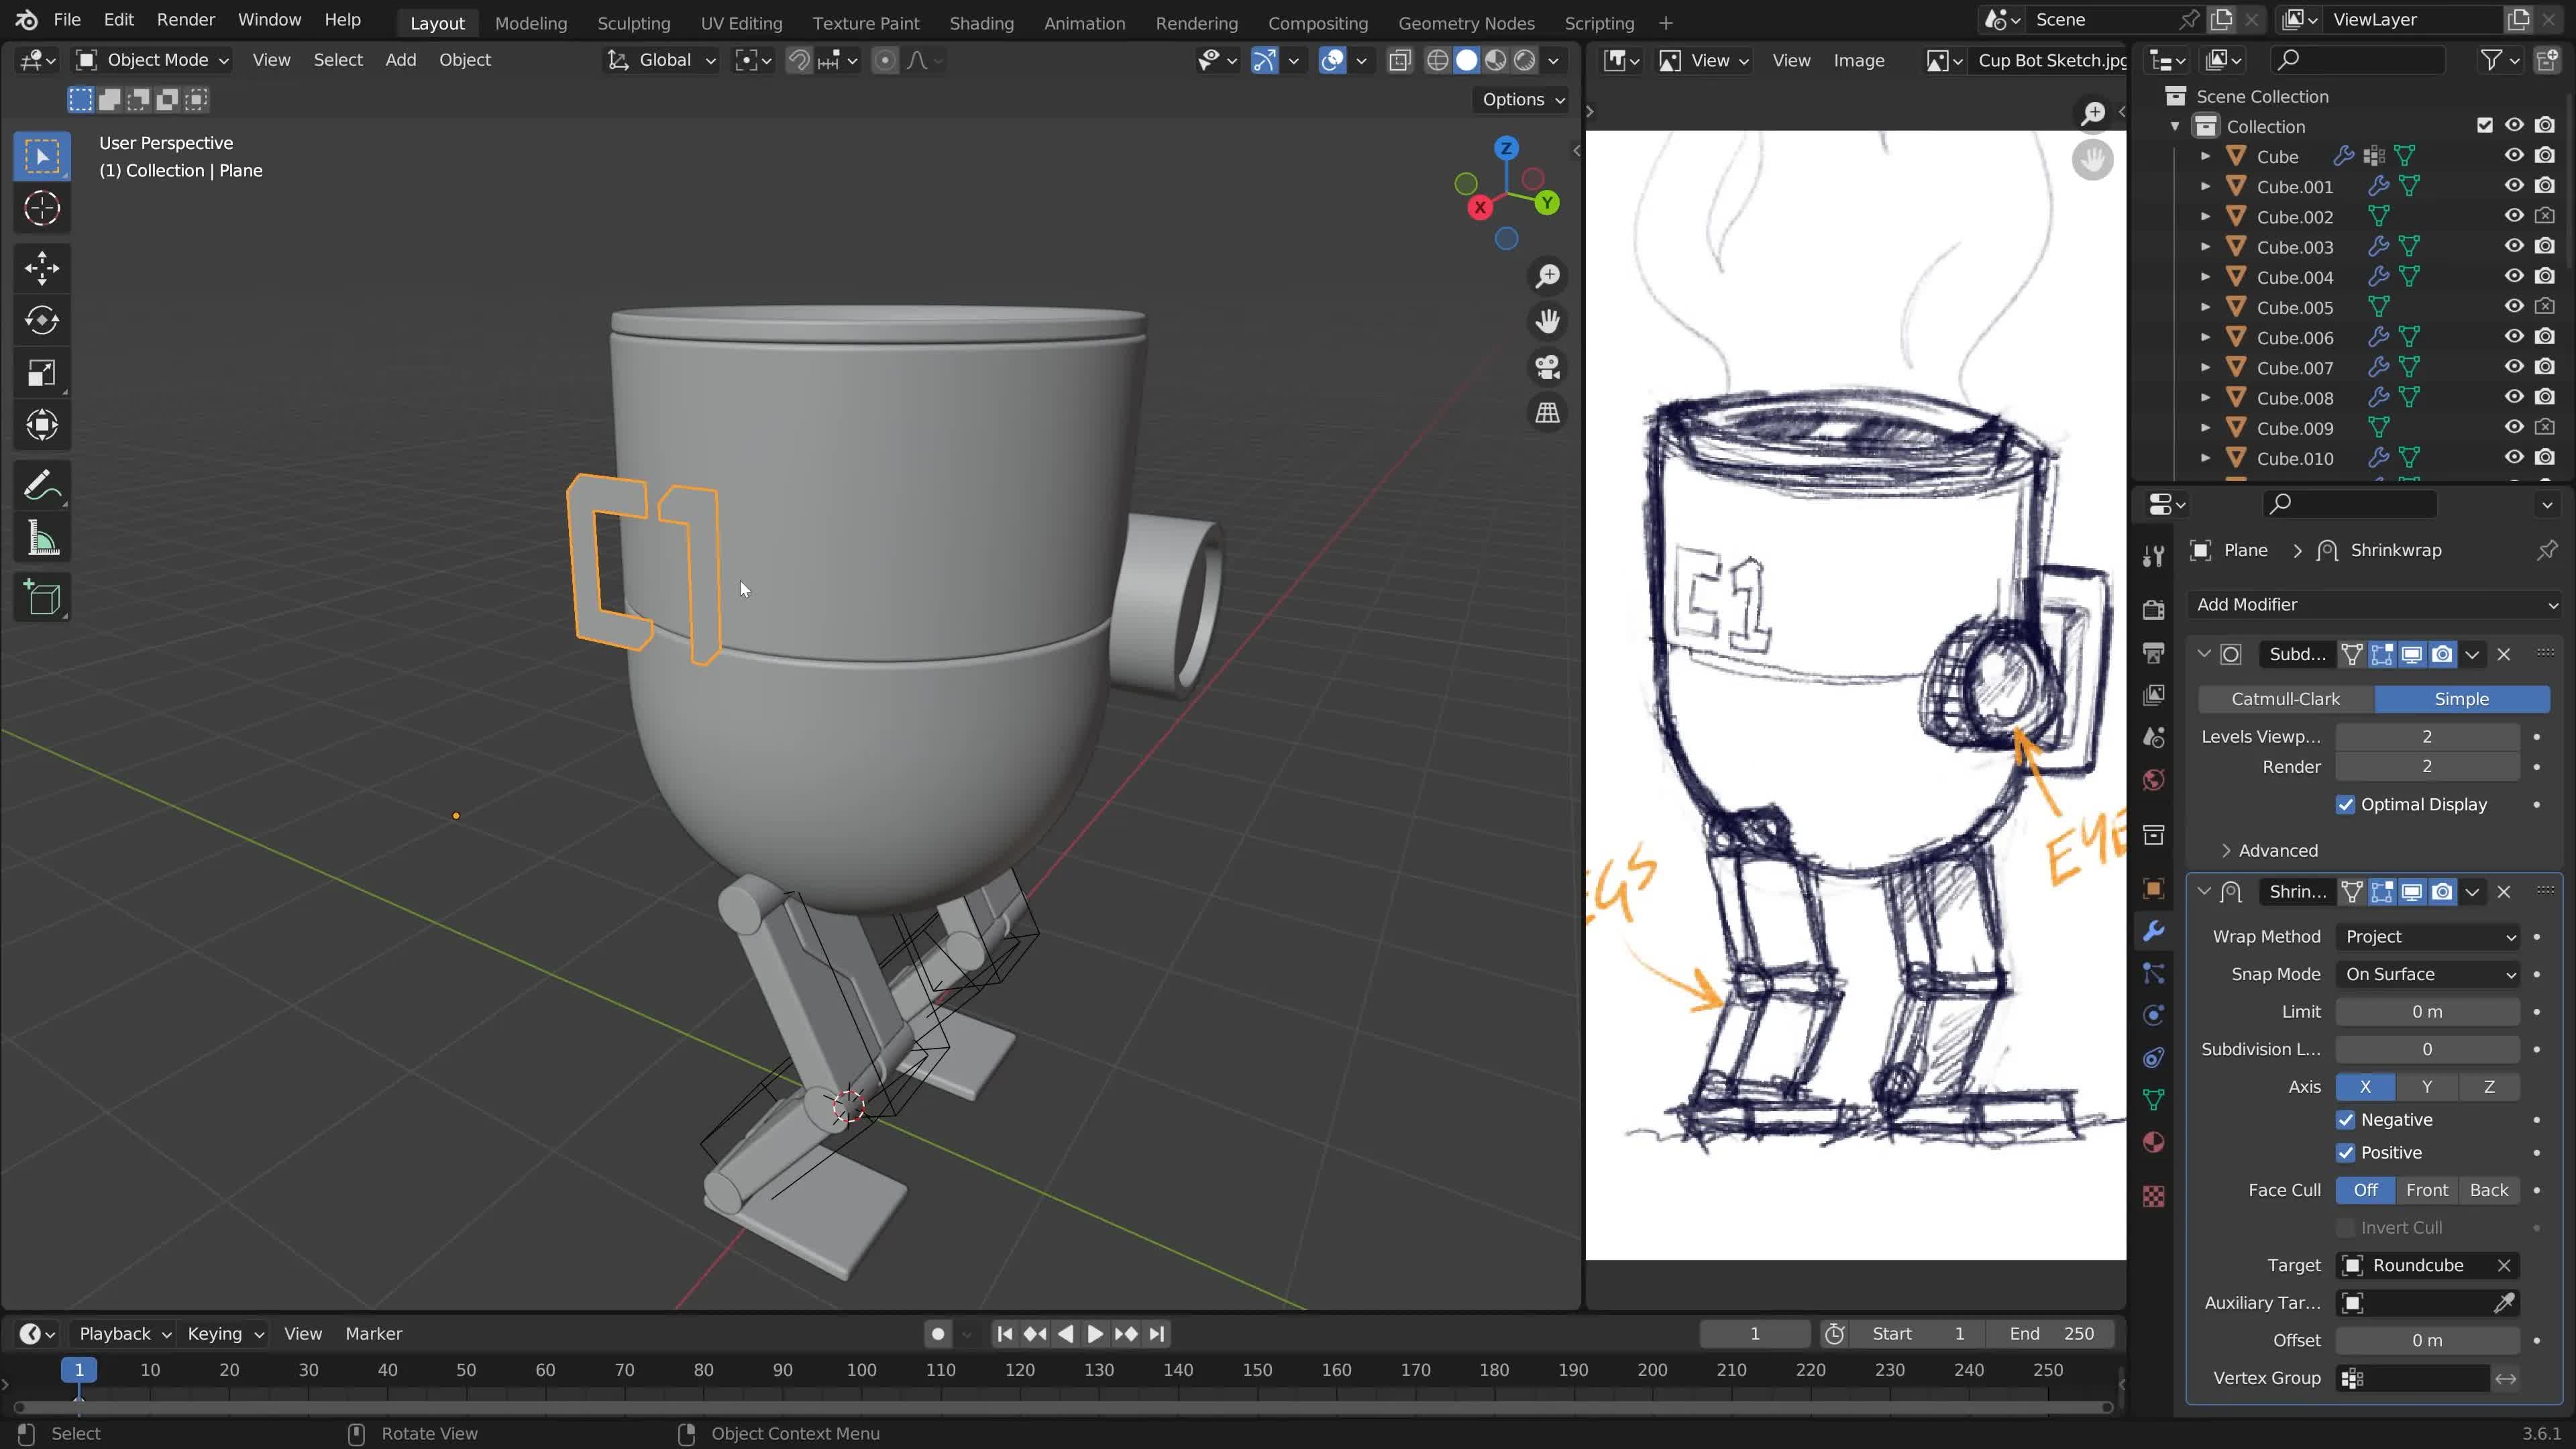
Task: Disable the Negative axis checkbox
Action: click(x=2345, y=1120)
